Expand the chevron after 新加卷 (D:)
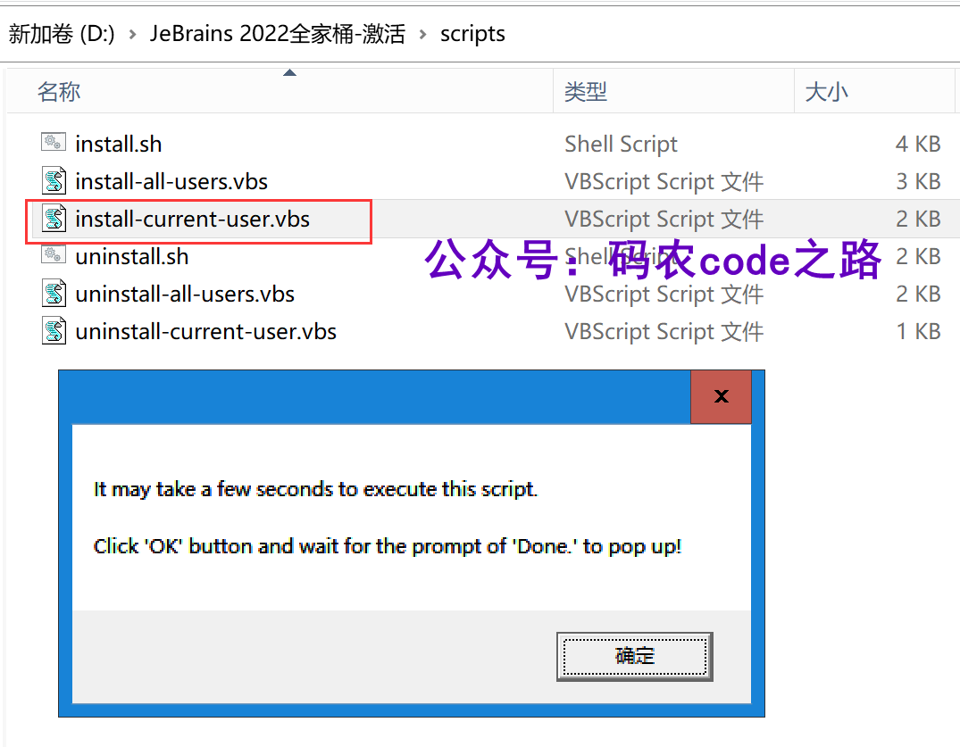Screen dimensions: 960x747 [x=132, y=34]
